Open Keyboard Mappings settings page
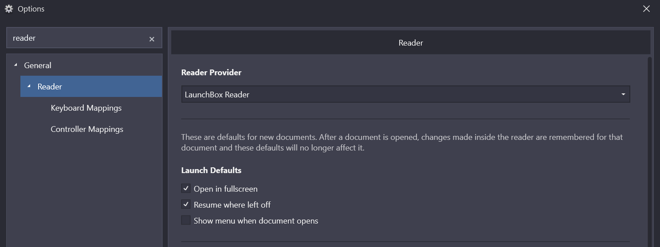660x247 pixels. point(86,108)
